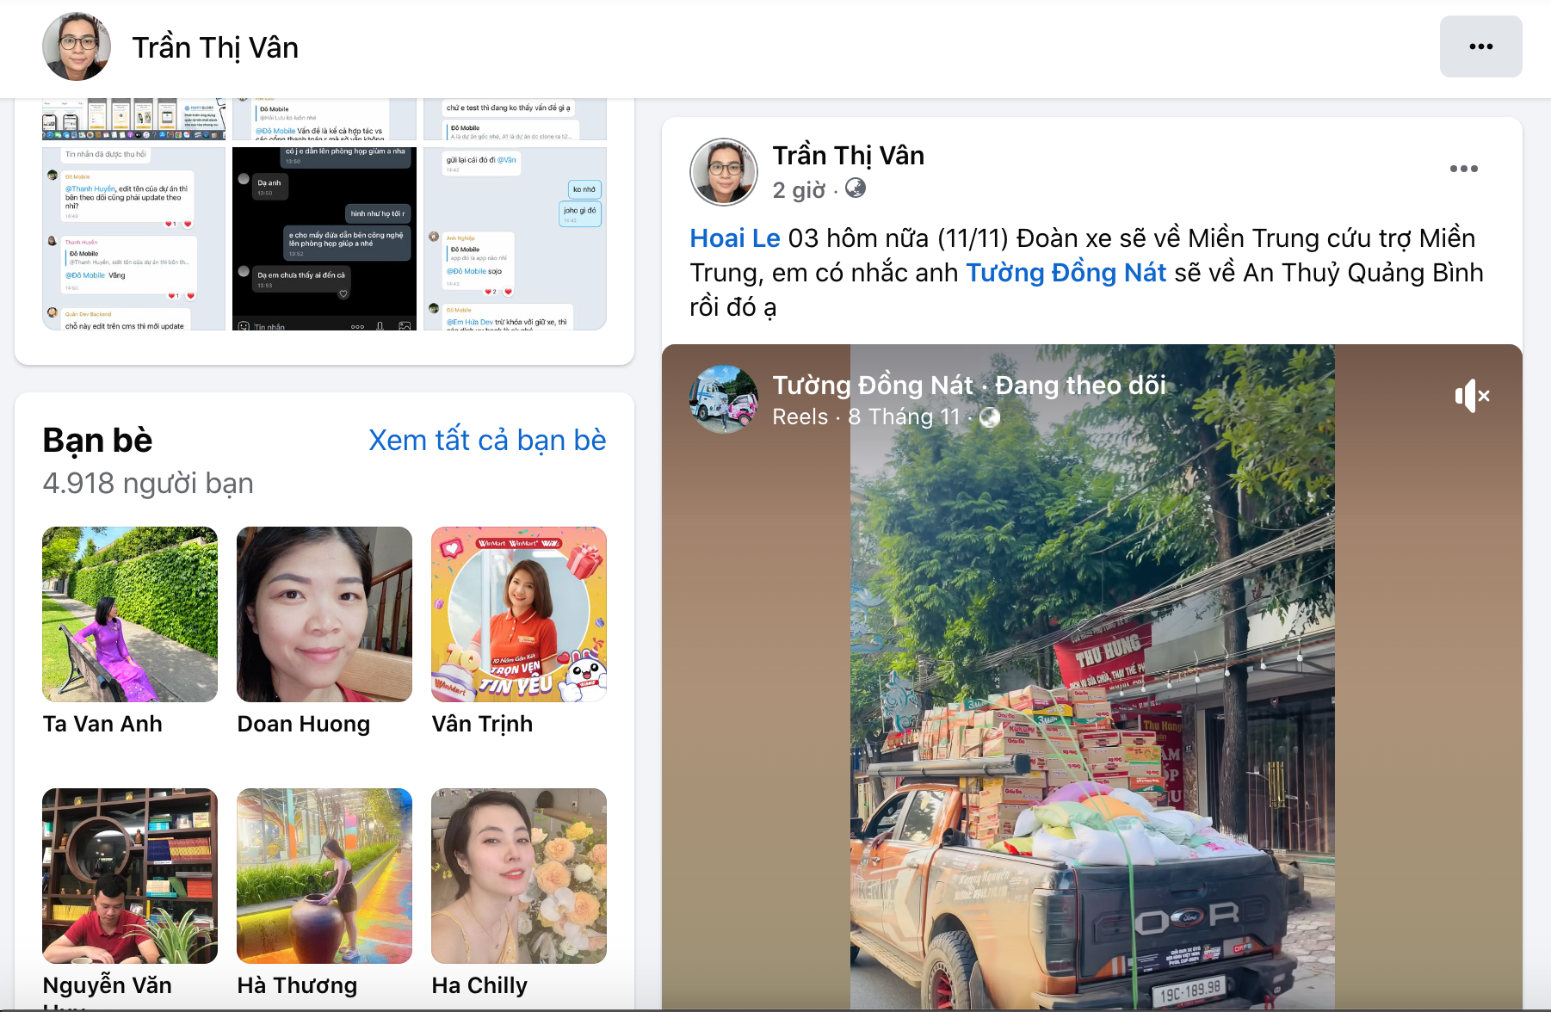Click Tường Đồng Nát's avatar on the reel
This screenshot has width=1551, height=1012.
coord(724,399)
